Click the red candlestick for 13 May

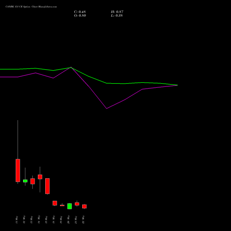33,181
